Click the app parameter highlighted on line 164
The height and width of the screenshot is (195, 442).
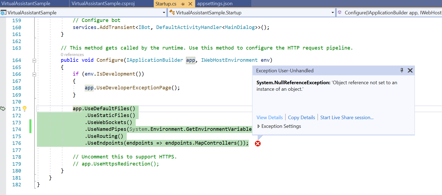(x=190, y=60)
